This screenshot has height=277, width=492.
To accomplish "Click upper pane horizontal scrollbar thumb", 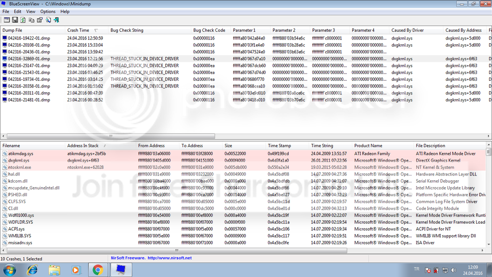I will (111, 136).
